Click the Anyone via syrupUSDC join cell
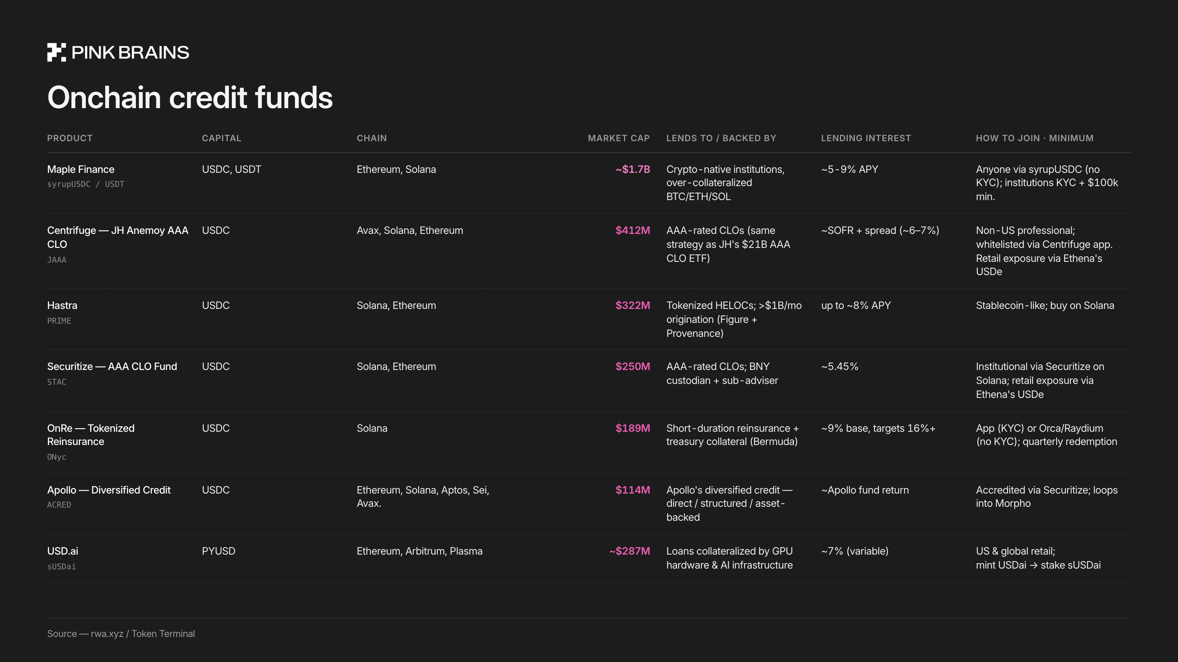1178x662 pixels. pyautogui.click(x=1047, y=183)
